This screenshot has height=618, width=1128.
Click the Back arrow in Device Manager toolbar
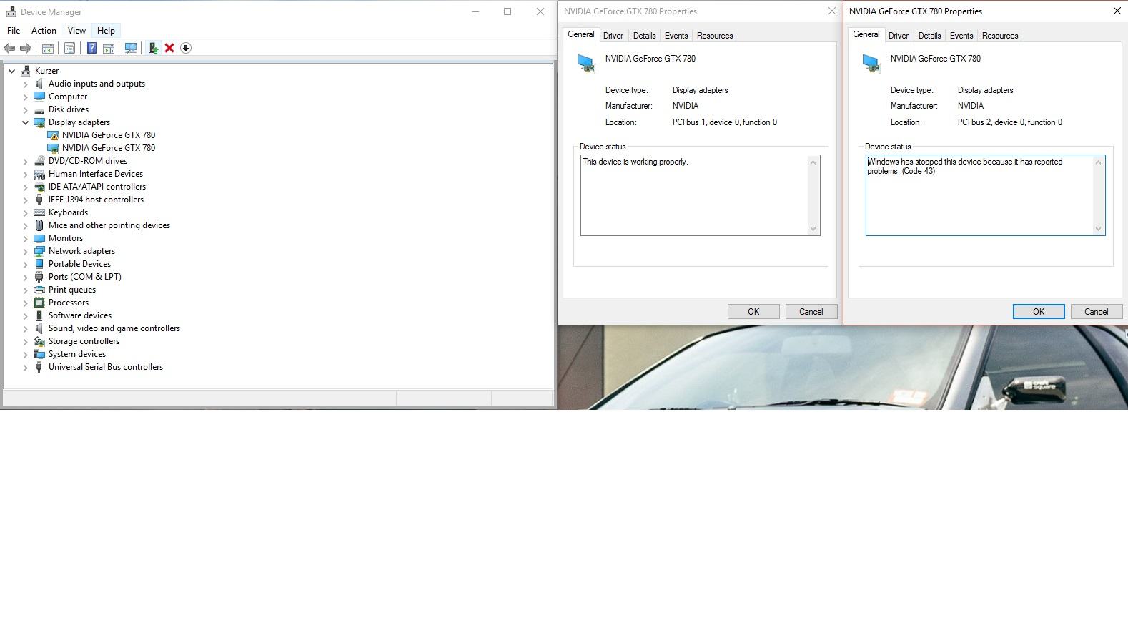[9, 48]
